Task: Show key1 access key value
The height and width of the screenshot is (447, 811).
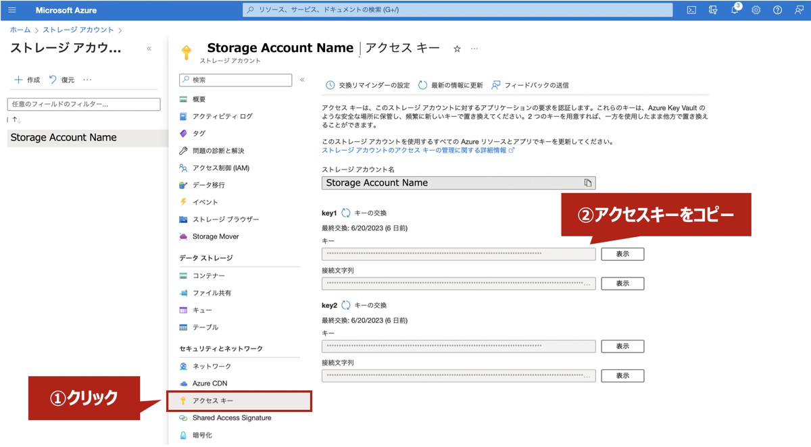Action: (x=622, y=253)
